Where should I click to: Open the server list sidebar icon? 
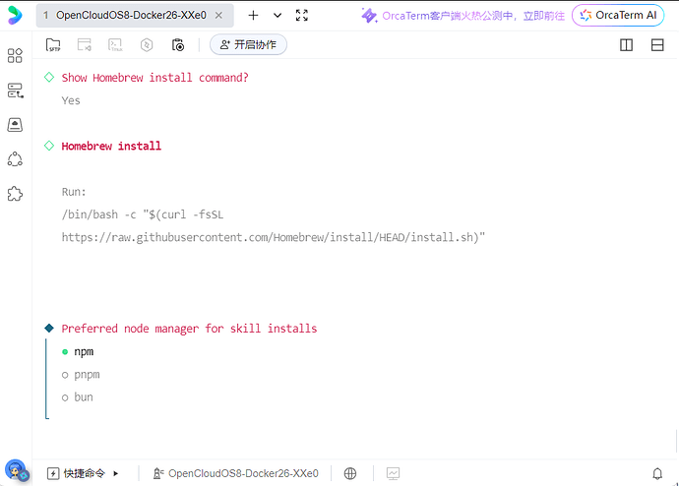pyautogui.click(x=15, y=91)
